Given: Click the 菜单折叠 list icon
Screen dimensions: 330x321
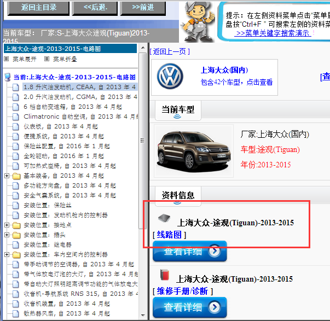Looking at the screenshot, I should 47,59.
